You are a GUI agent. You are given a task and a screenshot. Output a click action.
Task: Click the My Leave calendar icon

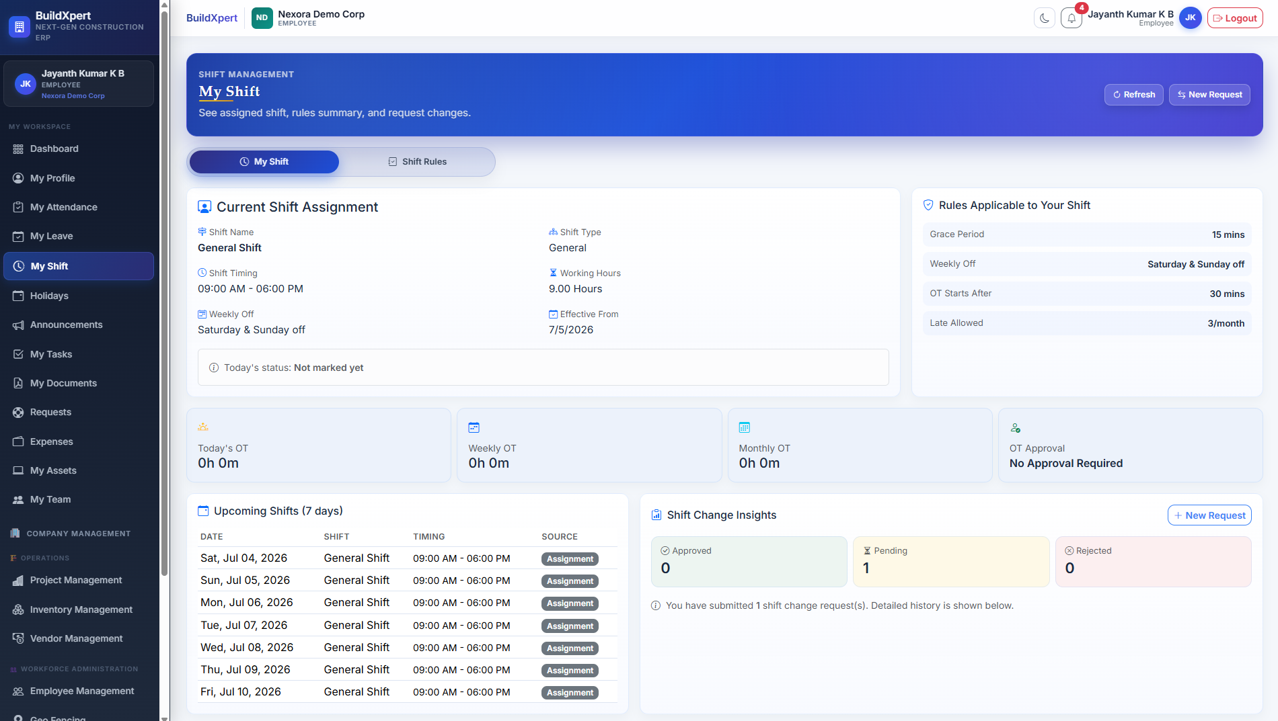click(18, 237)
